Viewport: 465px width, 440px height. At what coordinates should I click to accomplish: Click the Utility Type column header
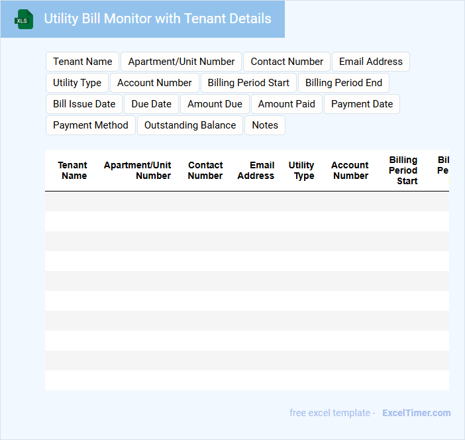(x=302, y=170)
